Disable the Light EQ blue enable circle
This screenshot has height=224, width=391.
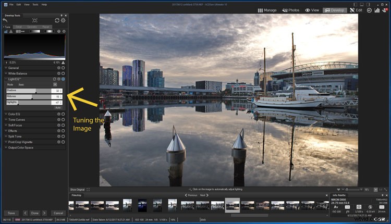(63, 79)
